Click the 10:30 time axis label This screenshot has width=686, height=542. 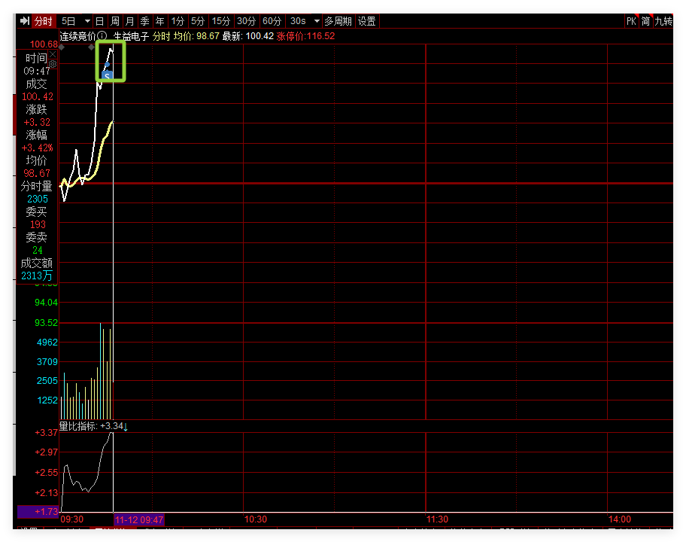coord(255,519)
